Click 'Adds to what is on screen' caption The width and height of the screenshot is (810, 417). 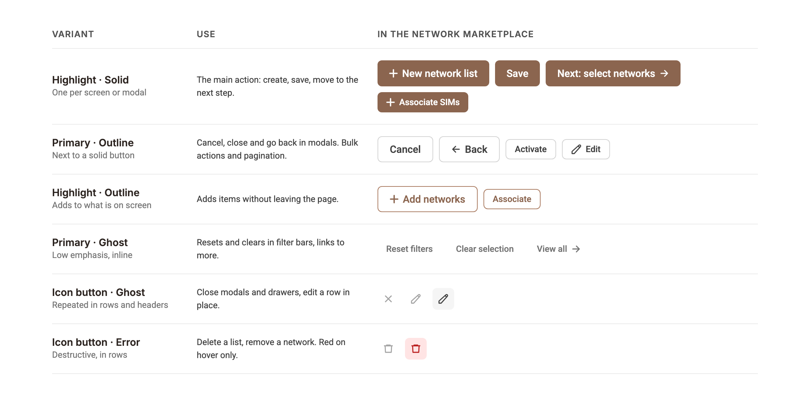tap(102, 205)
